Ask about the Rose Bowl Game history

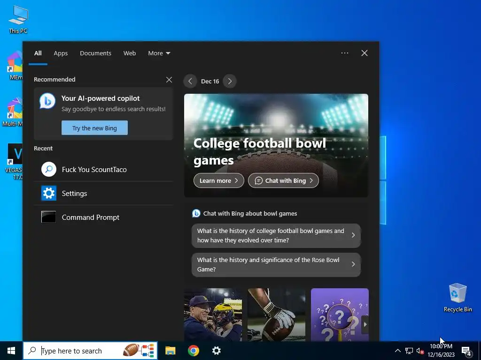pos(276,264)
